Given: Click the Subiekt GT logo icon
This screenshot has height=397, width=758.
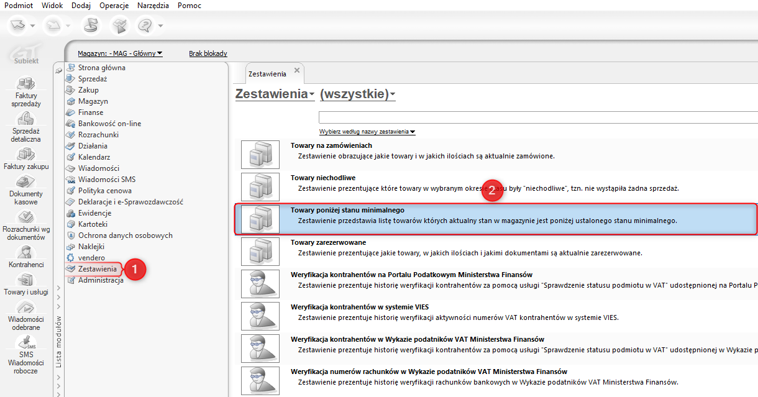Looking at the screenshot, I should click(26, 55).
